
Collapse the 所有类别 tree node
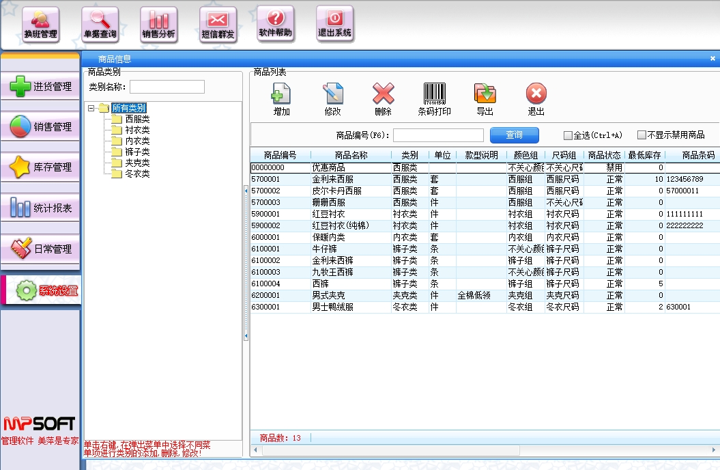tap(91, 108)
